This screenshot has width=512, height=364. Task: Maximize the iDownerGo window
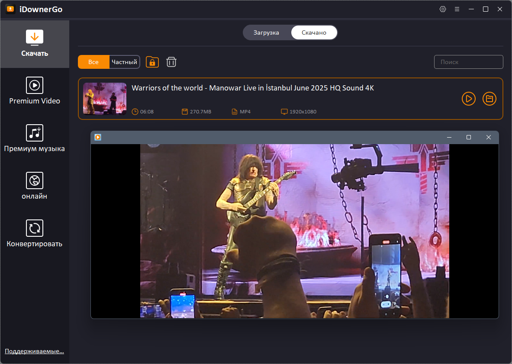[x=486, y=9]
